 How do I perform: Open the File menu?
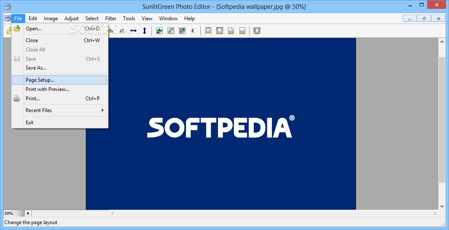[18, 19]
